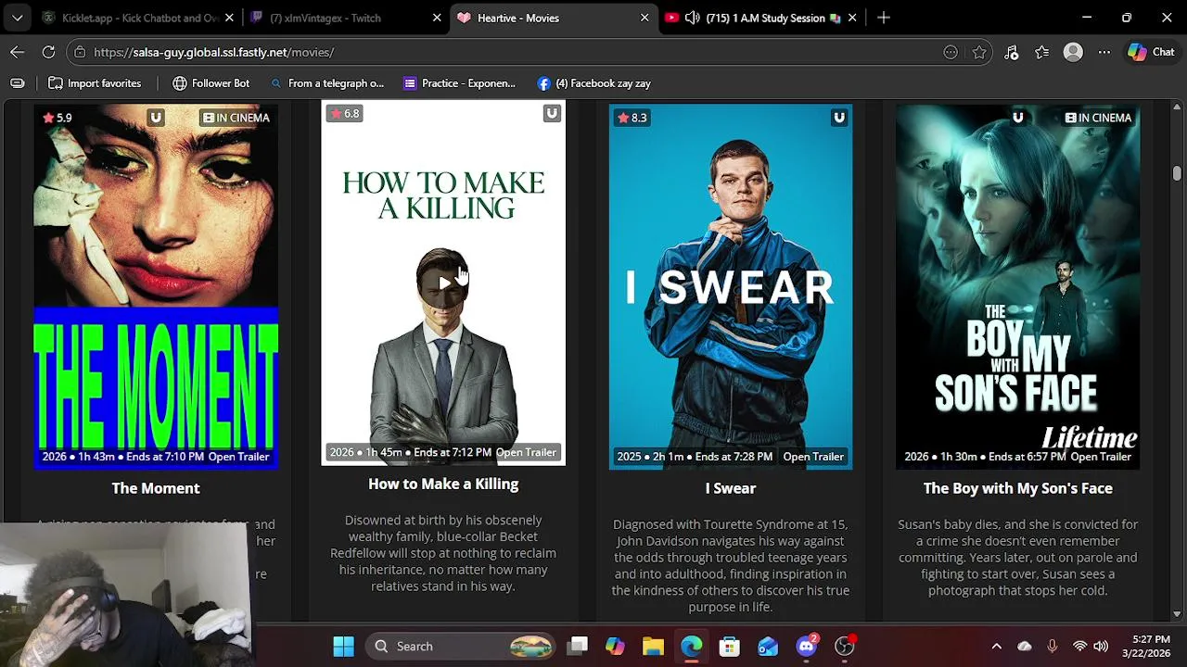Image resolution: width=1187 pixels, height=667 pixels.
Task: Click the scrollbar down arrow
Action: [x=1177, y=614]
